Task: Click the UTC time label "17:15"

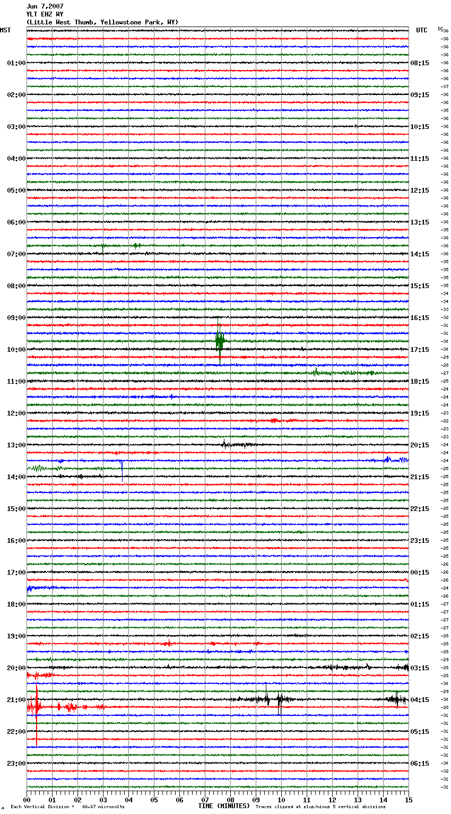Action: point(420,350)
